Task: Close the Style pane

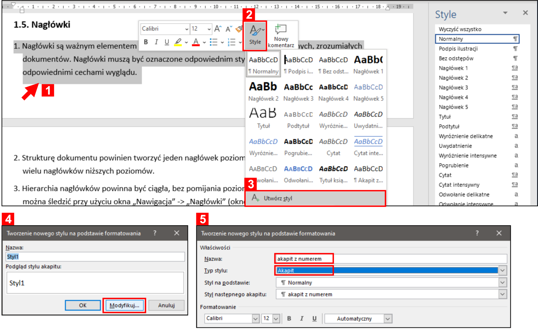Action: [525, 13]
